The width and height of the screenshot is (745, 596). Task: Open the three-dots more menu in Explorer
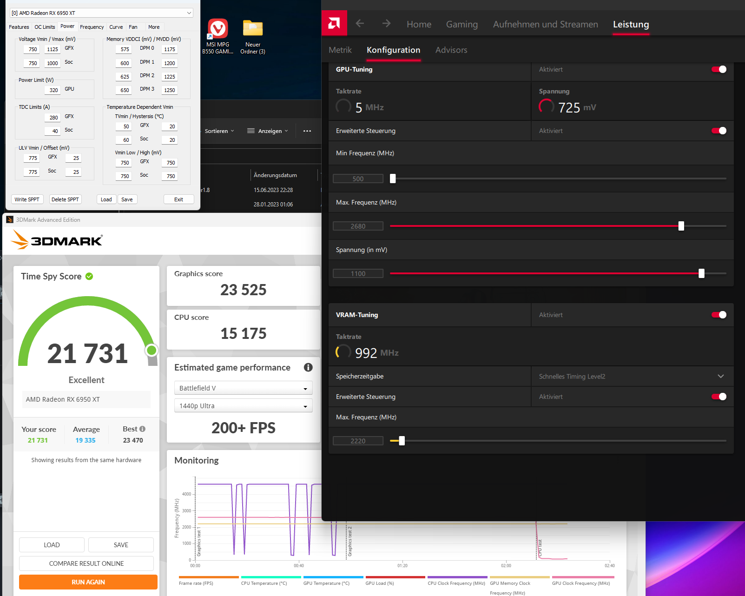307,131
